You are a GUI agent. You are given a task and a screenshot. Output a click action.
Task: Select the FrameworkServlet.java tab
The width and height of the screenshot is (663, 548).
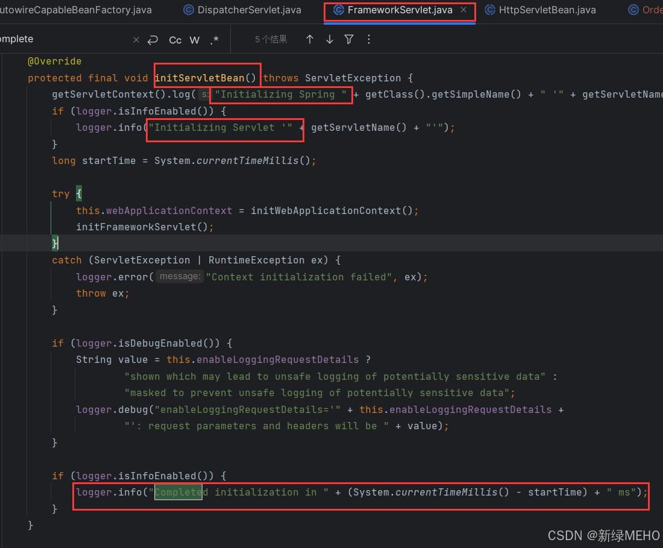coord(400,10)
